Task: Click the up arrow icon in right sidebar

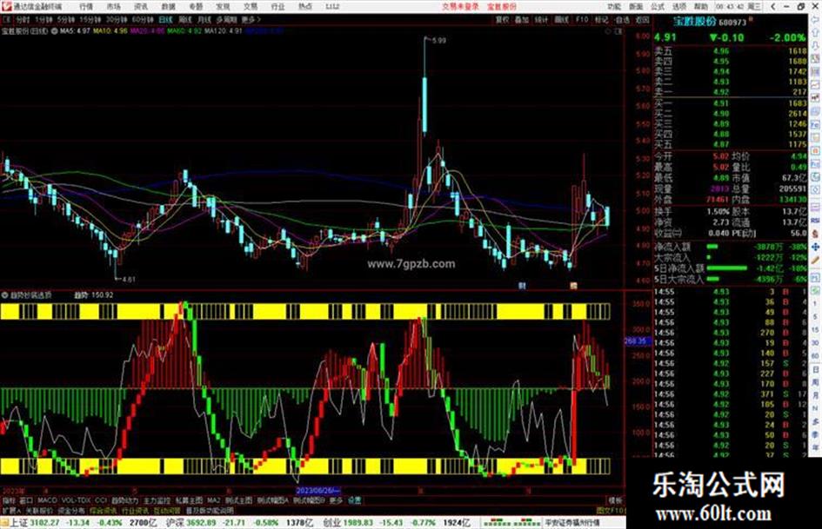Action: [815, 32]
